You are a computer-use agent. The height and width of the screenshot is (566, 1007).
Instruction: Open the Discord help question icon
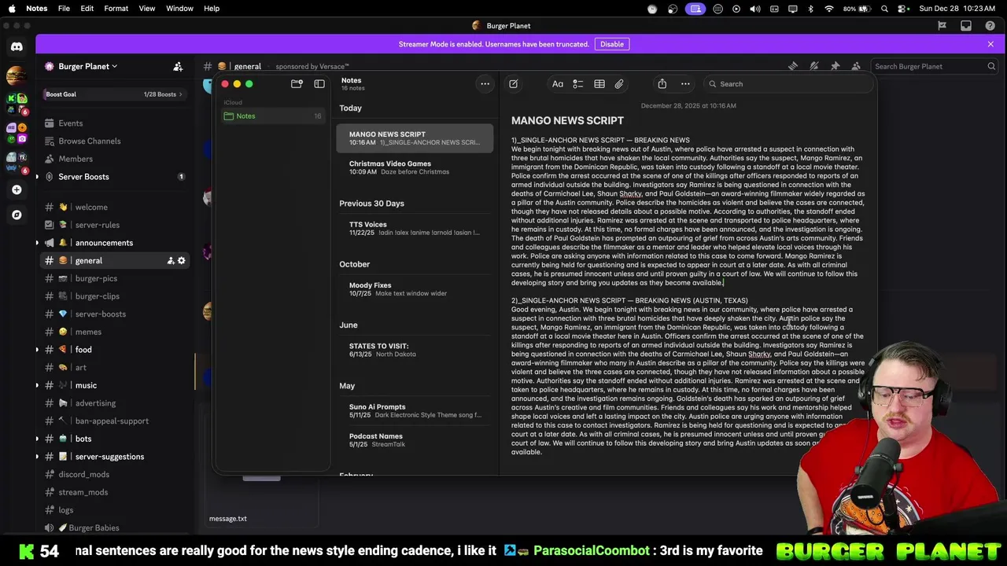990,26
